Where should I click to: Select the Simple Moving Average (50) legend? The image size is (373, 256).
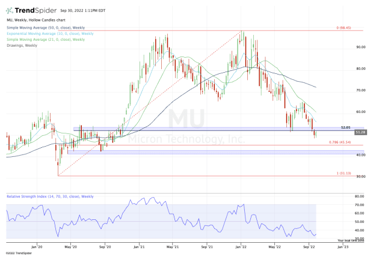(46, 28)
